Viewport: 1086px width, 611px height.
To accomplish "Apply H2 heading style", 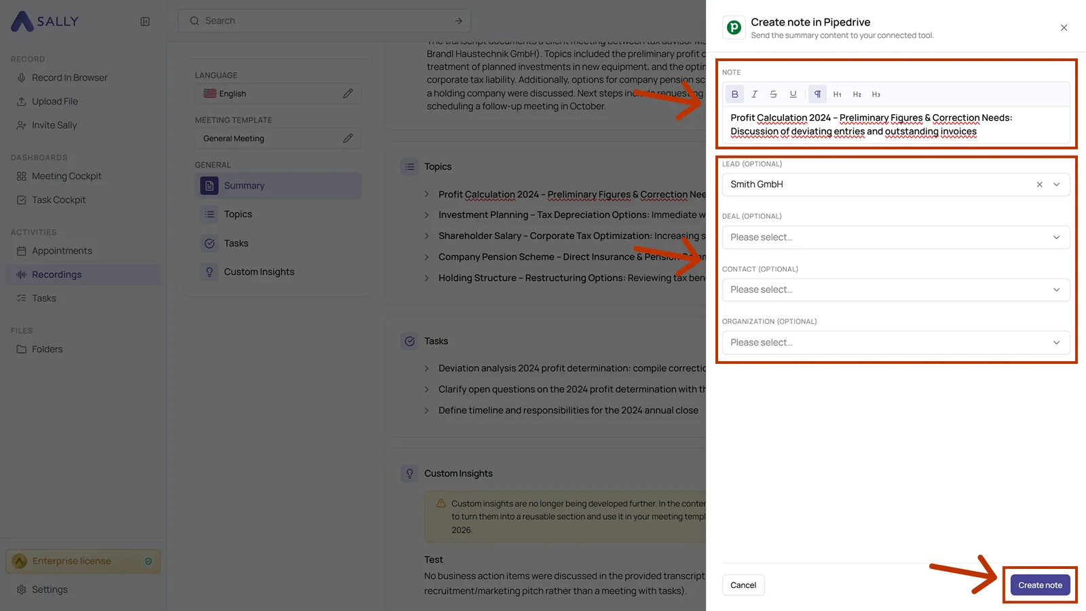I will (x=857, y=94).
